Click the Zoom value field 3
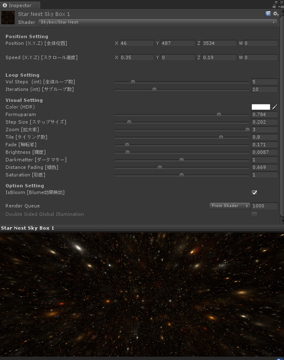The height and width of the screenshot is (360, 284). (x=264, y=129)
